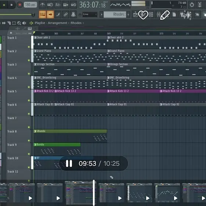Click the copy documents toolbar icon
Image resolution: width=206 pixels, height=206 pixels.
point(174,14)
